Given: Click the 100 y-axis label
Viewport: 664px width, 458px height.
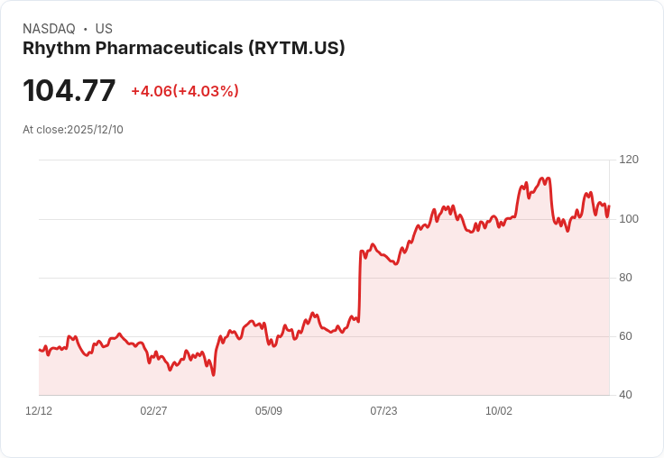Looking at the screenshot, I should click(x=629, y=219).
